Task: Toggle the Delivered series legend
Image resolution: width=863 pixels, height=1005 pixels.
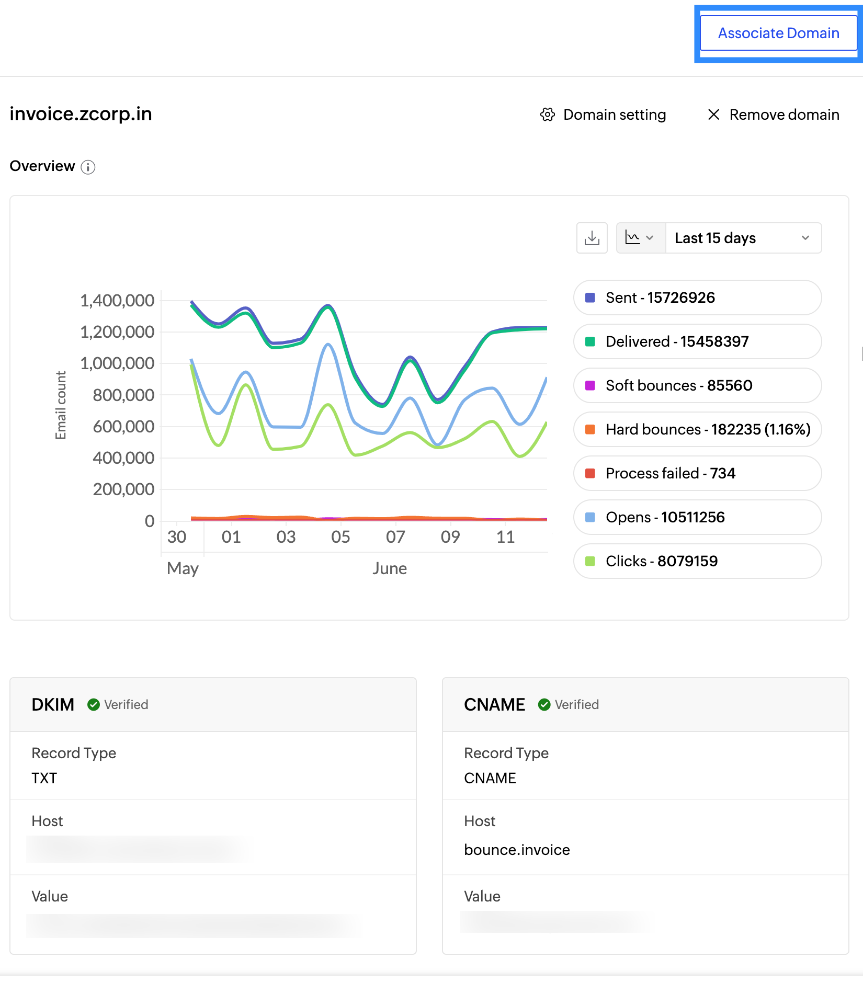Action: pyautogui.click(x=697, y=342)
